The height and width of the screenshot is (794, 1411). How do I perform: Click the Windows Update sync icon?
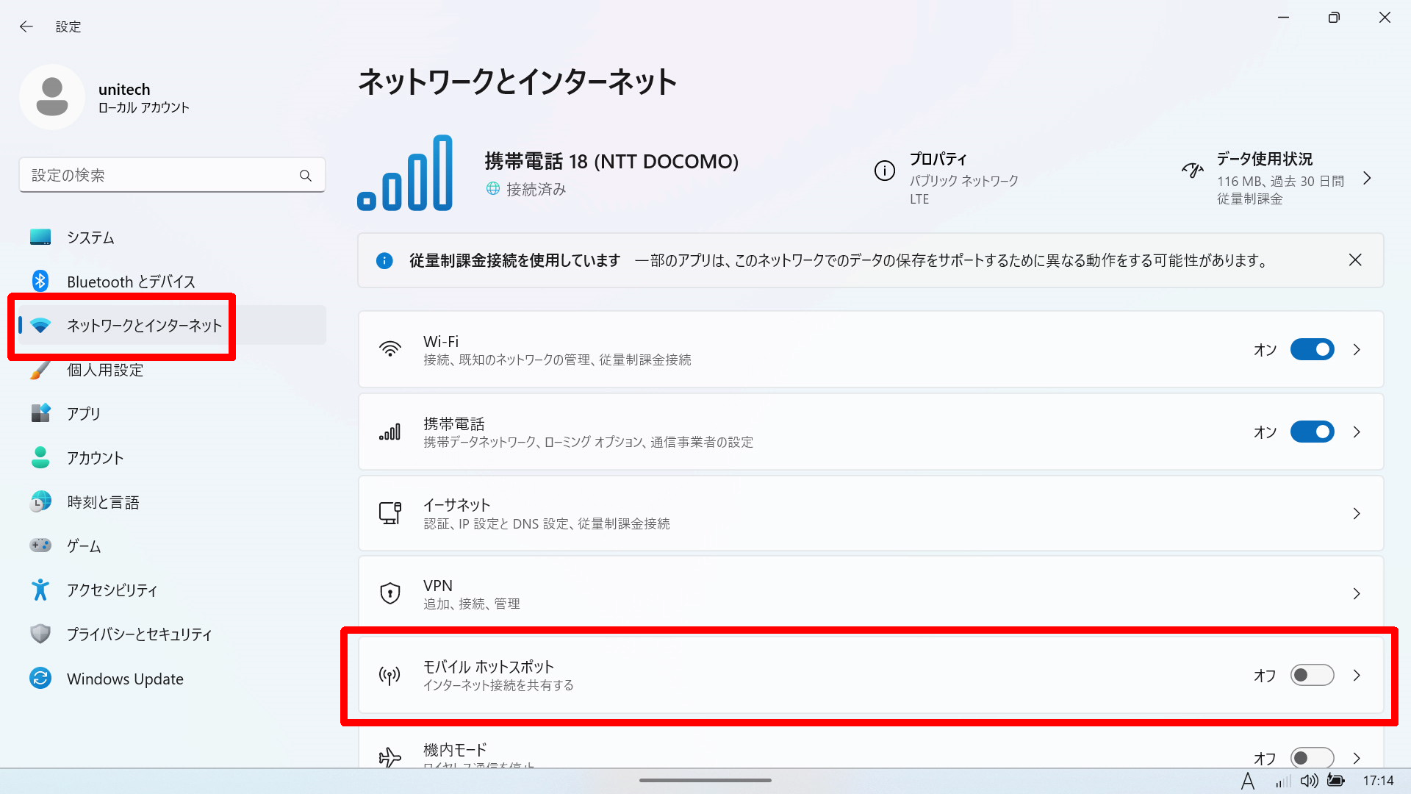40,678
